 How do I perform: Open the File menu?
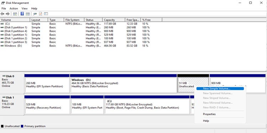coord(4,9)
